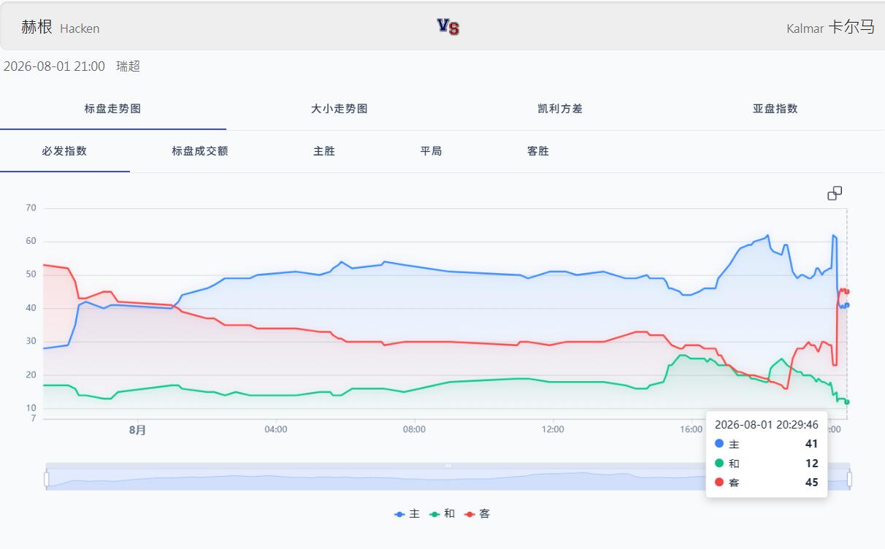
Task: Click the 10 y-axis label
Action: pyautogui.click(x=30, y=408)
